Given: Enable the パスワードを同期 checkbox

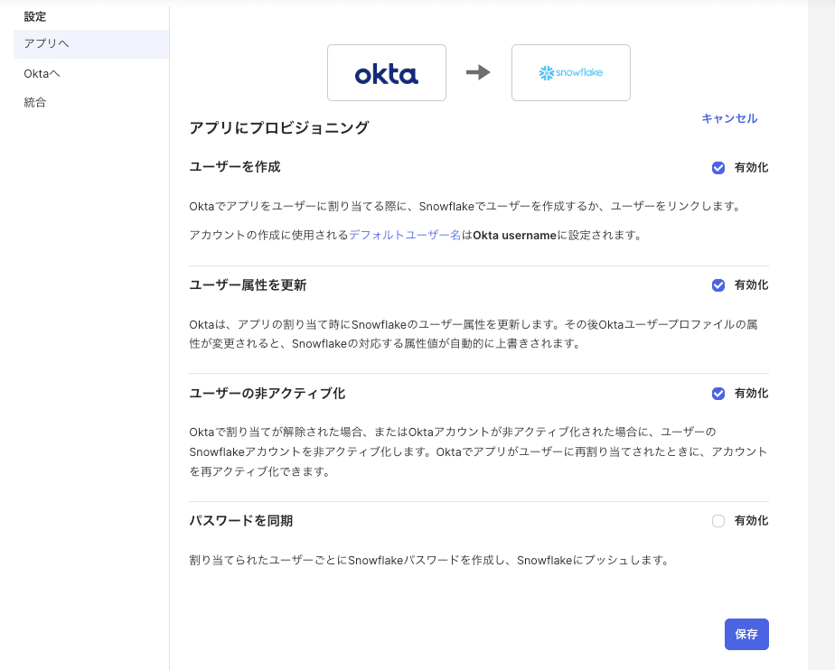Looking at the screenshot, I should point(718,521).
